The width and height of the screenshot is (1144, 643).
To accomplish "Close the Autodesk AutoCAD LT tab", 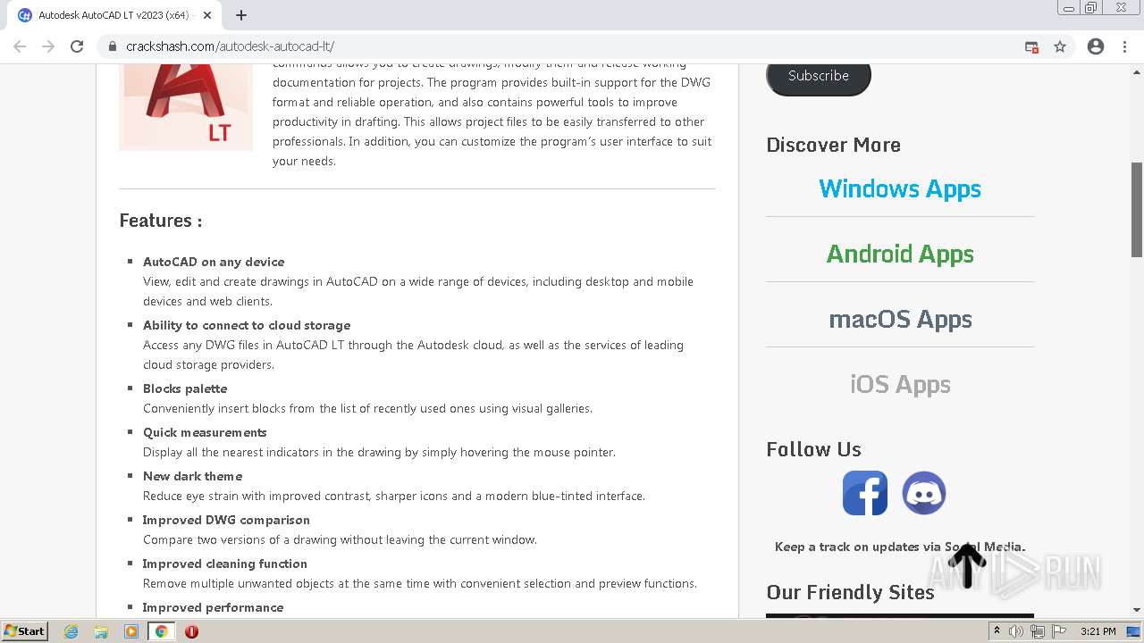I will pyautogui.click(x=207, y=15).
